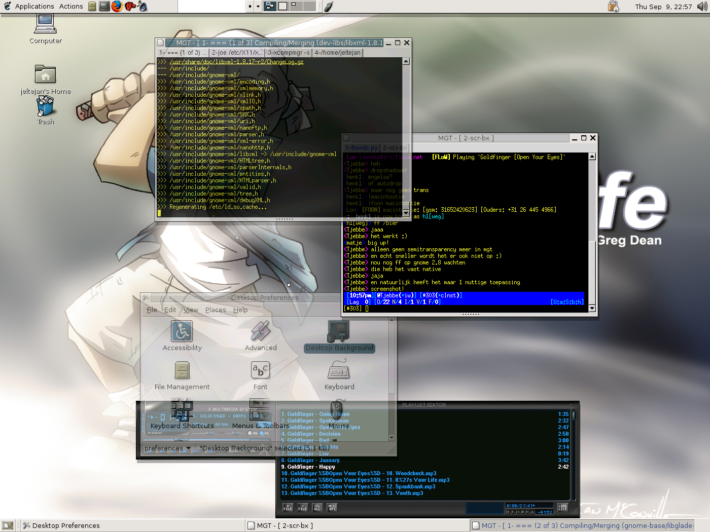Click the '/usr/include/gnome-xml/encoding.h' terminal line

pyautogui.click(x=214, y=82)
